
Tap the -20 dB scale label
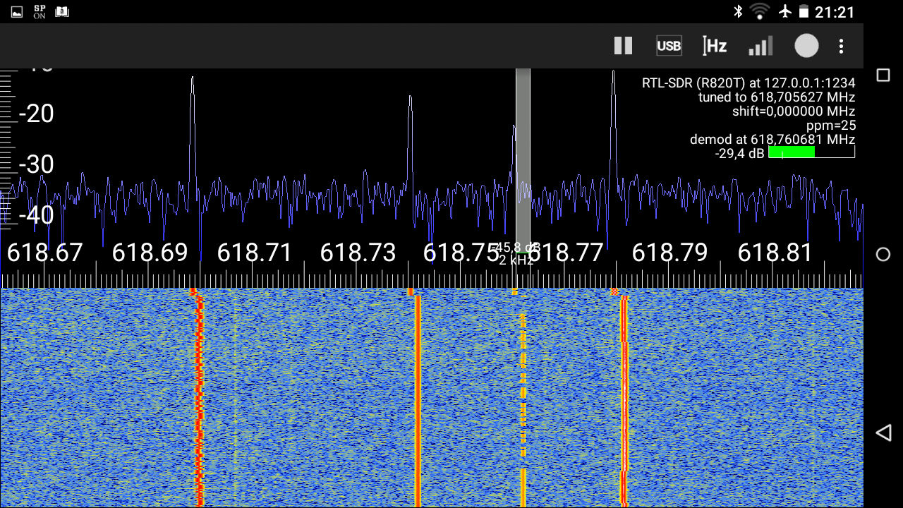[36, 113]
